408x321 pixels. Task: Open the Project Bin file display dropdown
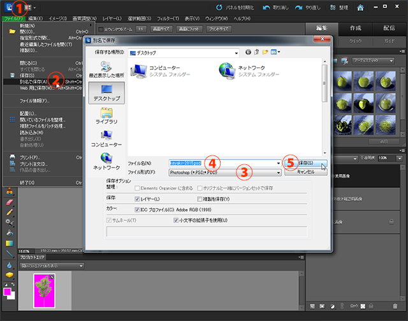point(52,266)
